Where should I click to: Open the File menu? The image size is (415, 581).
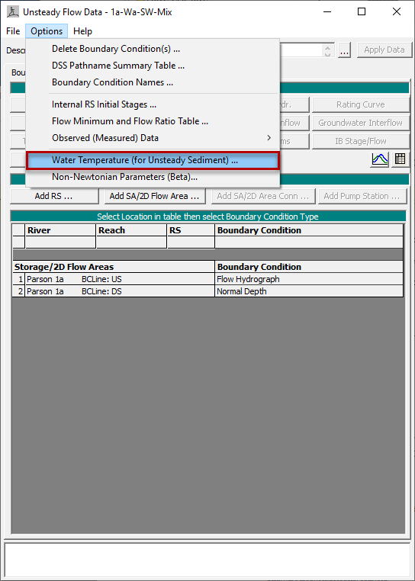13,31
